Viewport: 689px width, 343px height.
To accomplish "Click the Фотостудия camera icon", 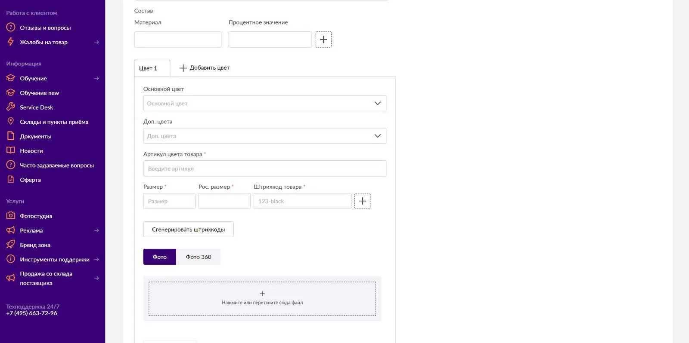I will (x=11, y=215).
